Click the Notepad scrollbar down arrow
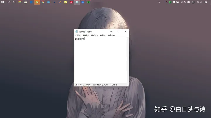The image size is (211, 118). (x=127, y=82)
